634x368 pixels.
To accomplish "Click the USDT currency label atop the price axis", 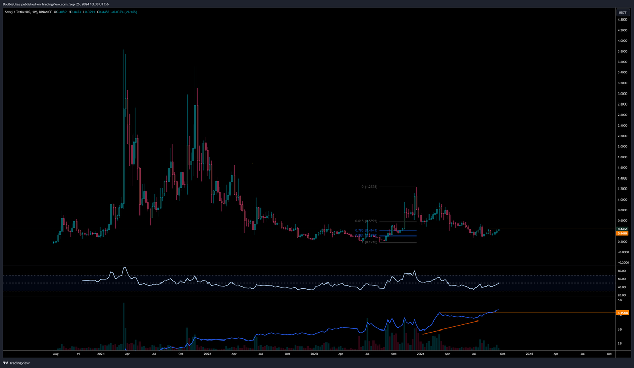I will [x=623, y=11].
